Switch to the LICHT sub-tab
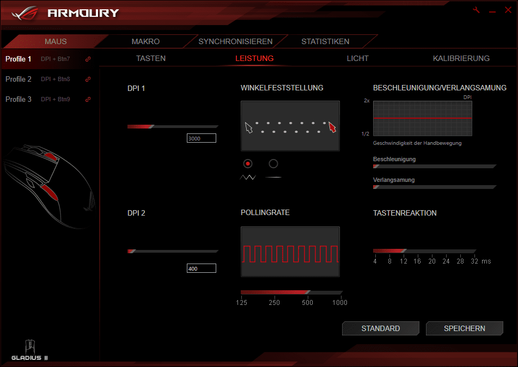Image resolution: width=518 pixels, height=367 pixels. pyautogui.click(x=357, y=58)
